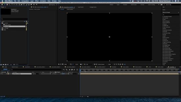The width and height of the screenshot is (181, 102).
Task: Select the Zoom magnifier tool
Action: pos(9,5)
